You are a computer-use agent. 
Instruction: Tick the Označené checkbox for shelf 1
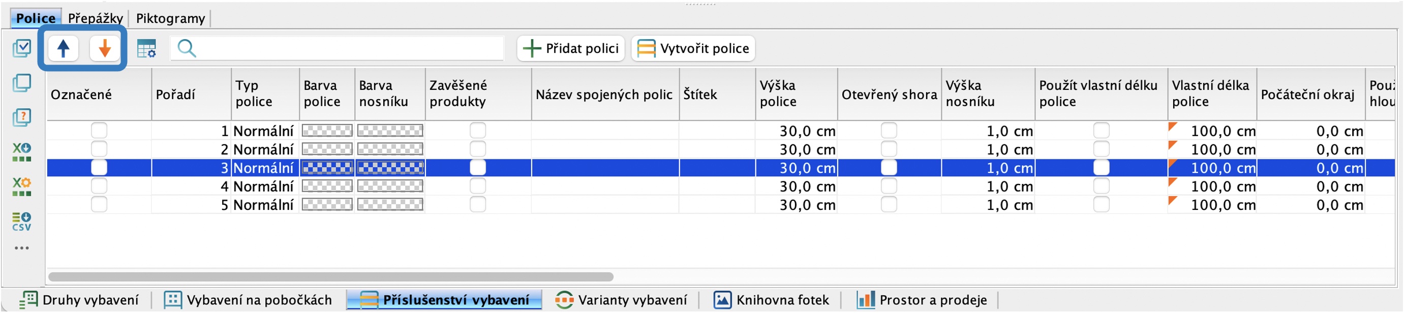(x=99, y=131)
